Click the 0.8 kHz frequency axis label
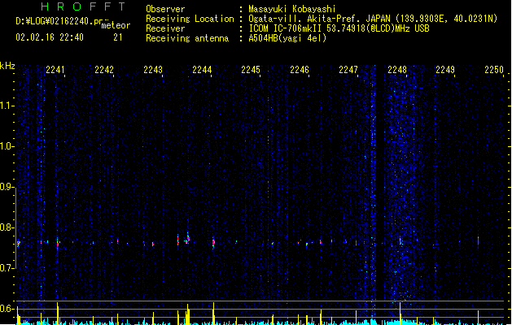512x325 pixels. pos(7,227)
